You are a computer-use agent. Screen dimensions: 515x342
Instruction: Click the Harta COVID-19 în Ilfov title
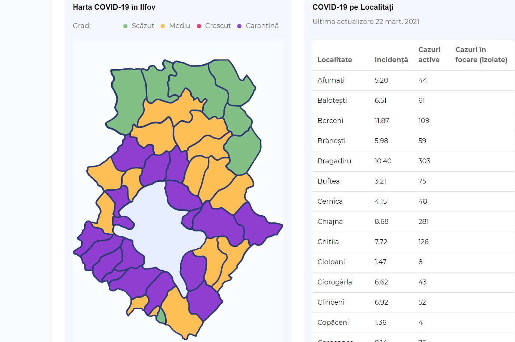click(x=114, y=7)
